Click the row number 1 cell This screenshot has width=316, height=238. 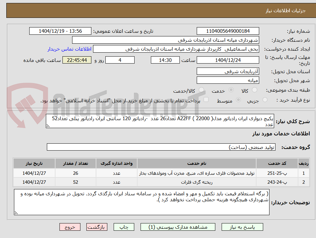303,173
